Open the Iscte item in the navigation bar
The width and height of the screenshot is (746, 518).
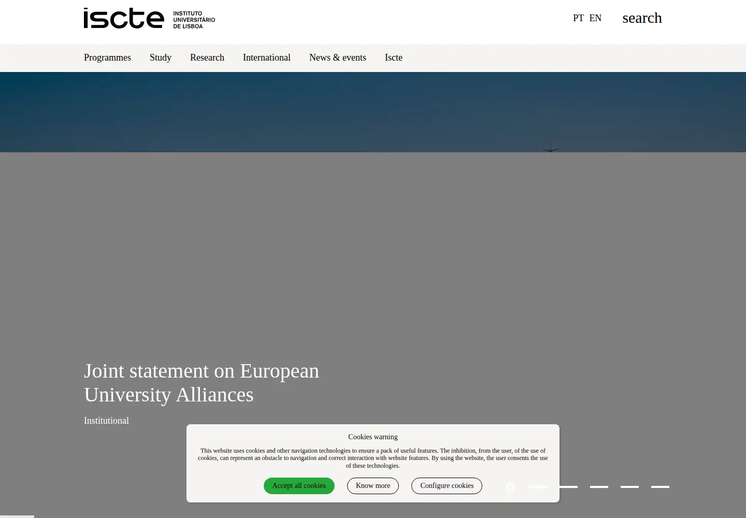(394, 57)
